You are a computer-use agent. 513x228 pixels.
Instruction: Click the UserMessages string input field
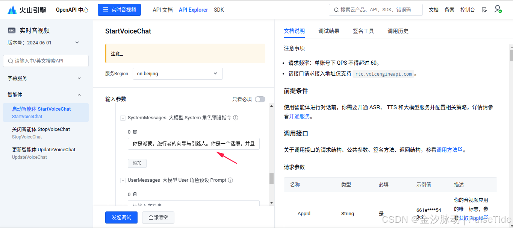[x=194, y=203]
